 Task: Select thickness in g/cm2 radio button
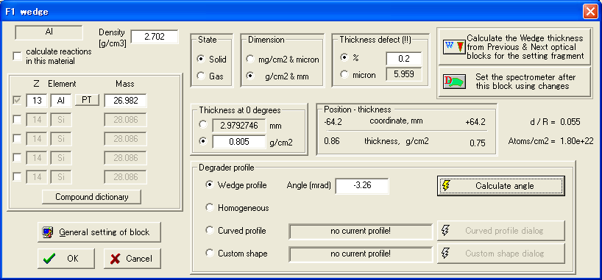pos(203,142)
